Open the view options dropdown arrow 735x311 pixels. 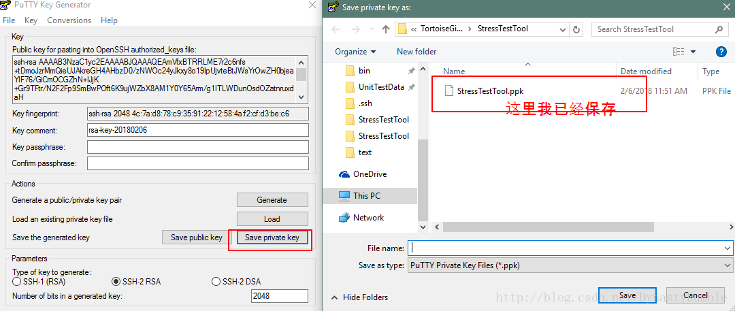pyautogui.click(x=693, y=52)
